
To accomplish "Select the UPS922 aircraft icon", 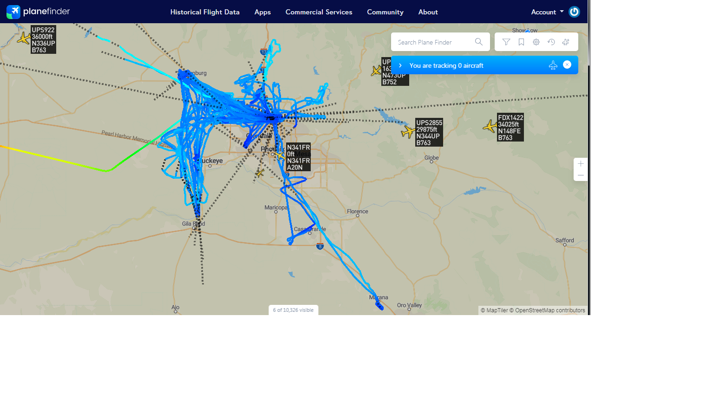I will [23, 38].
